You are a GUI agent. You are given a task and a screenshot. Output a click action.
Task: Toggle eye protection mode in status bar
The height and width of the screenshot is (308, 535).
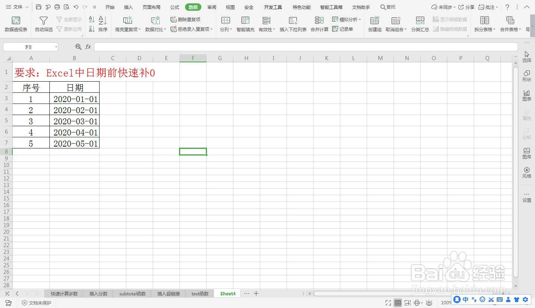429,303
